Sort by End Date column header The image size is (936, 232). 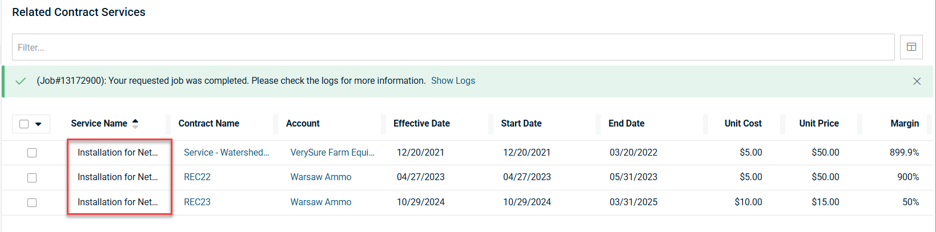click(x=626, y=124)
